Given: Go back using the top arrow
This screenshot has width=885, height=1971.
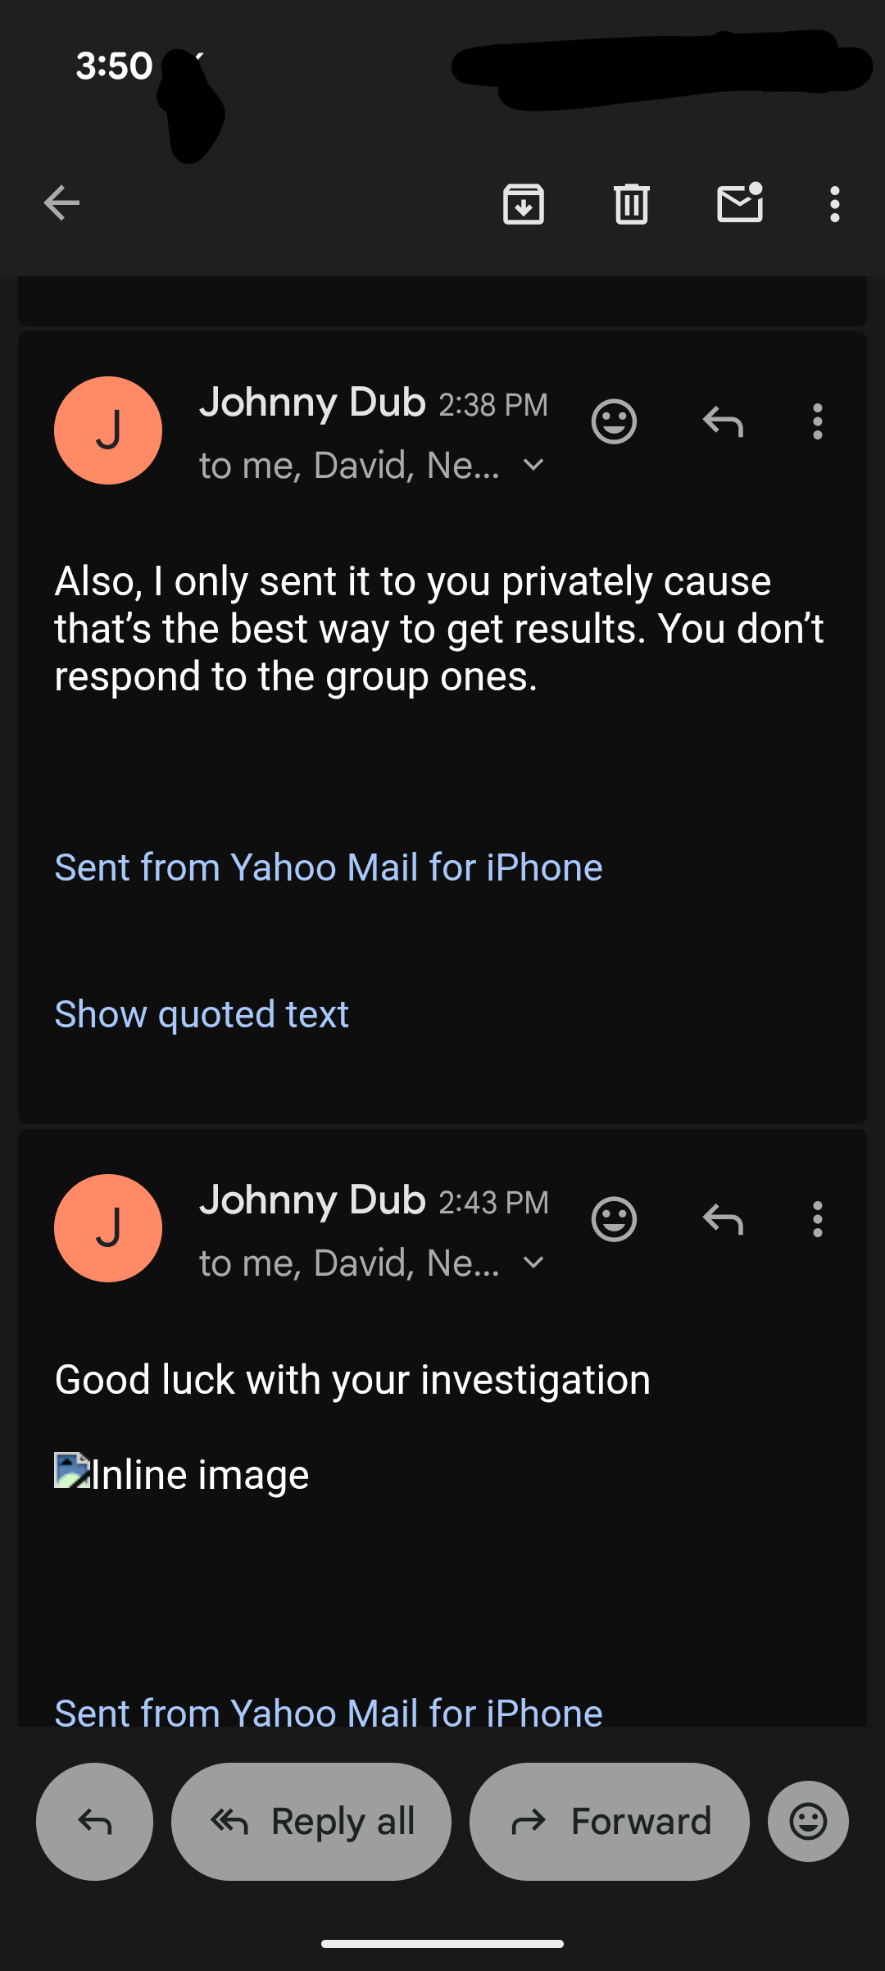Looking at the screenshot, I should [61, 203].
